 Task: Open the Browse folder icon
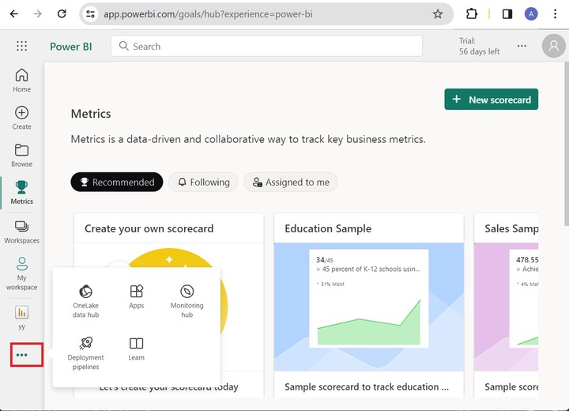21,150
